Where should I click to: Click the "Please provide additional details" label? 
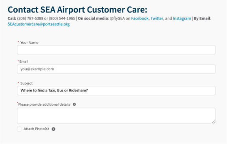pyautogui.click(x=44, y=104)
